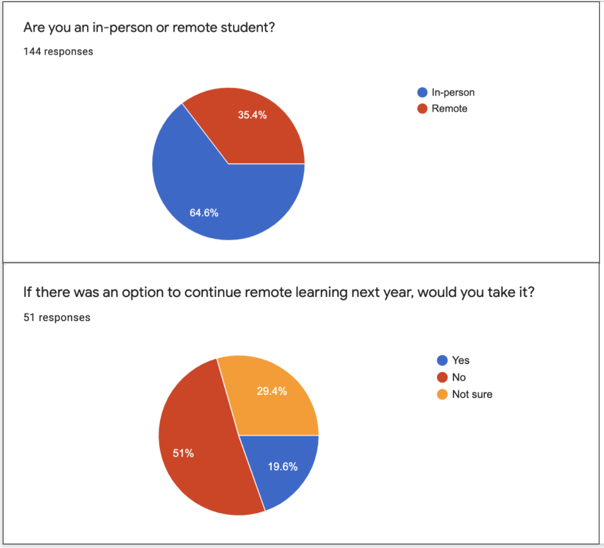
Task: Click the 51 responses text
Action: [57, 317]
